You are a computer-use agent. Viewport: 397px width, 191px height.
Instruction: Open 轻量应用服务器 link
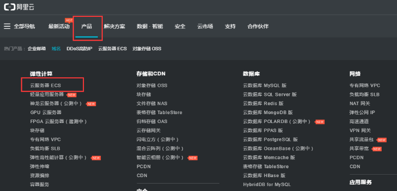[x=47, y=95]
